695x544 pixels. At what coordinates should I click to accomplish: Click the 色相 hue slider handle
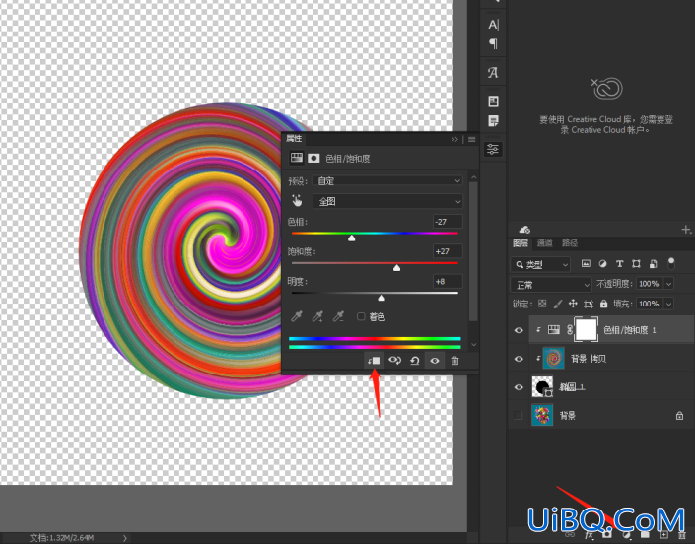click(352, 238)
